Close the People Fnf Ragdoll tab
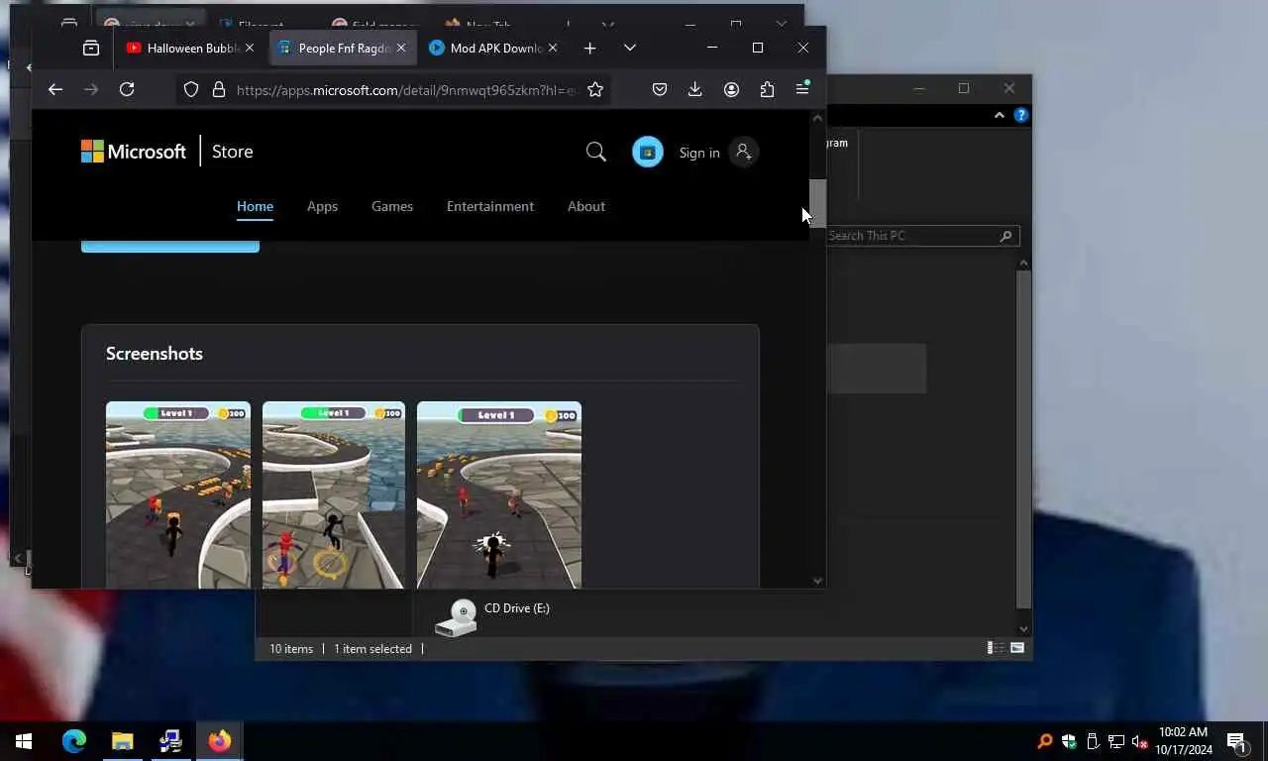Image resolution: width=1268 pixels, height=761 pixels. [401, 48]
